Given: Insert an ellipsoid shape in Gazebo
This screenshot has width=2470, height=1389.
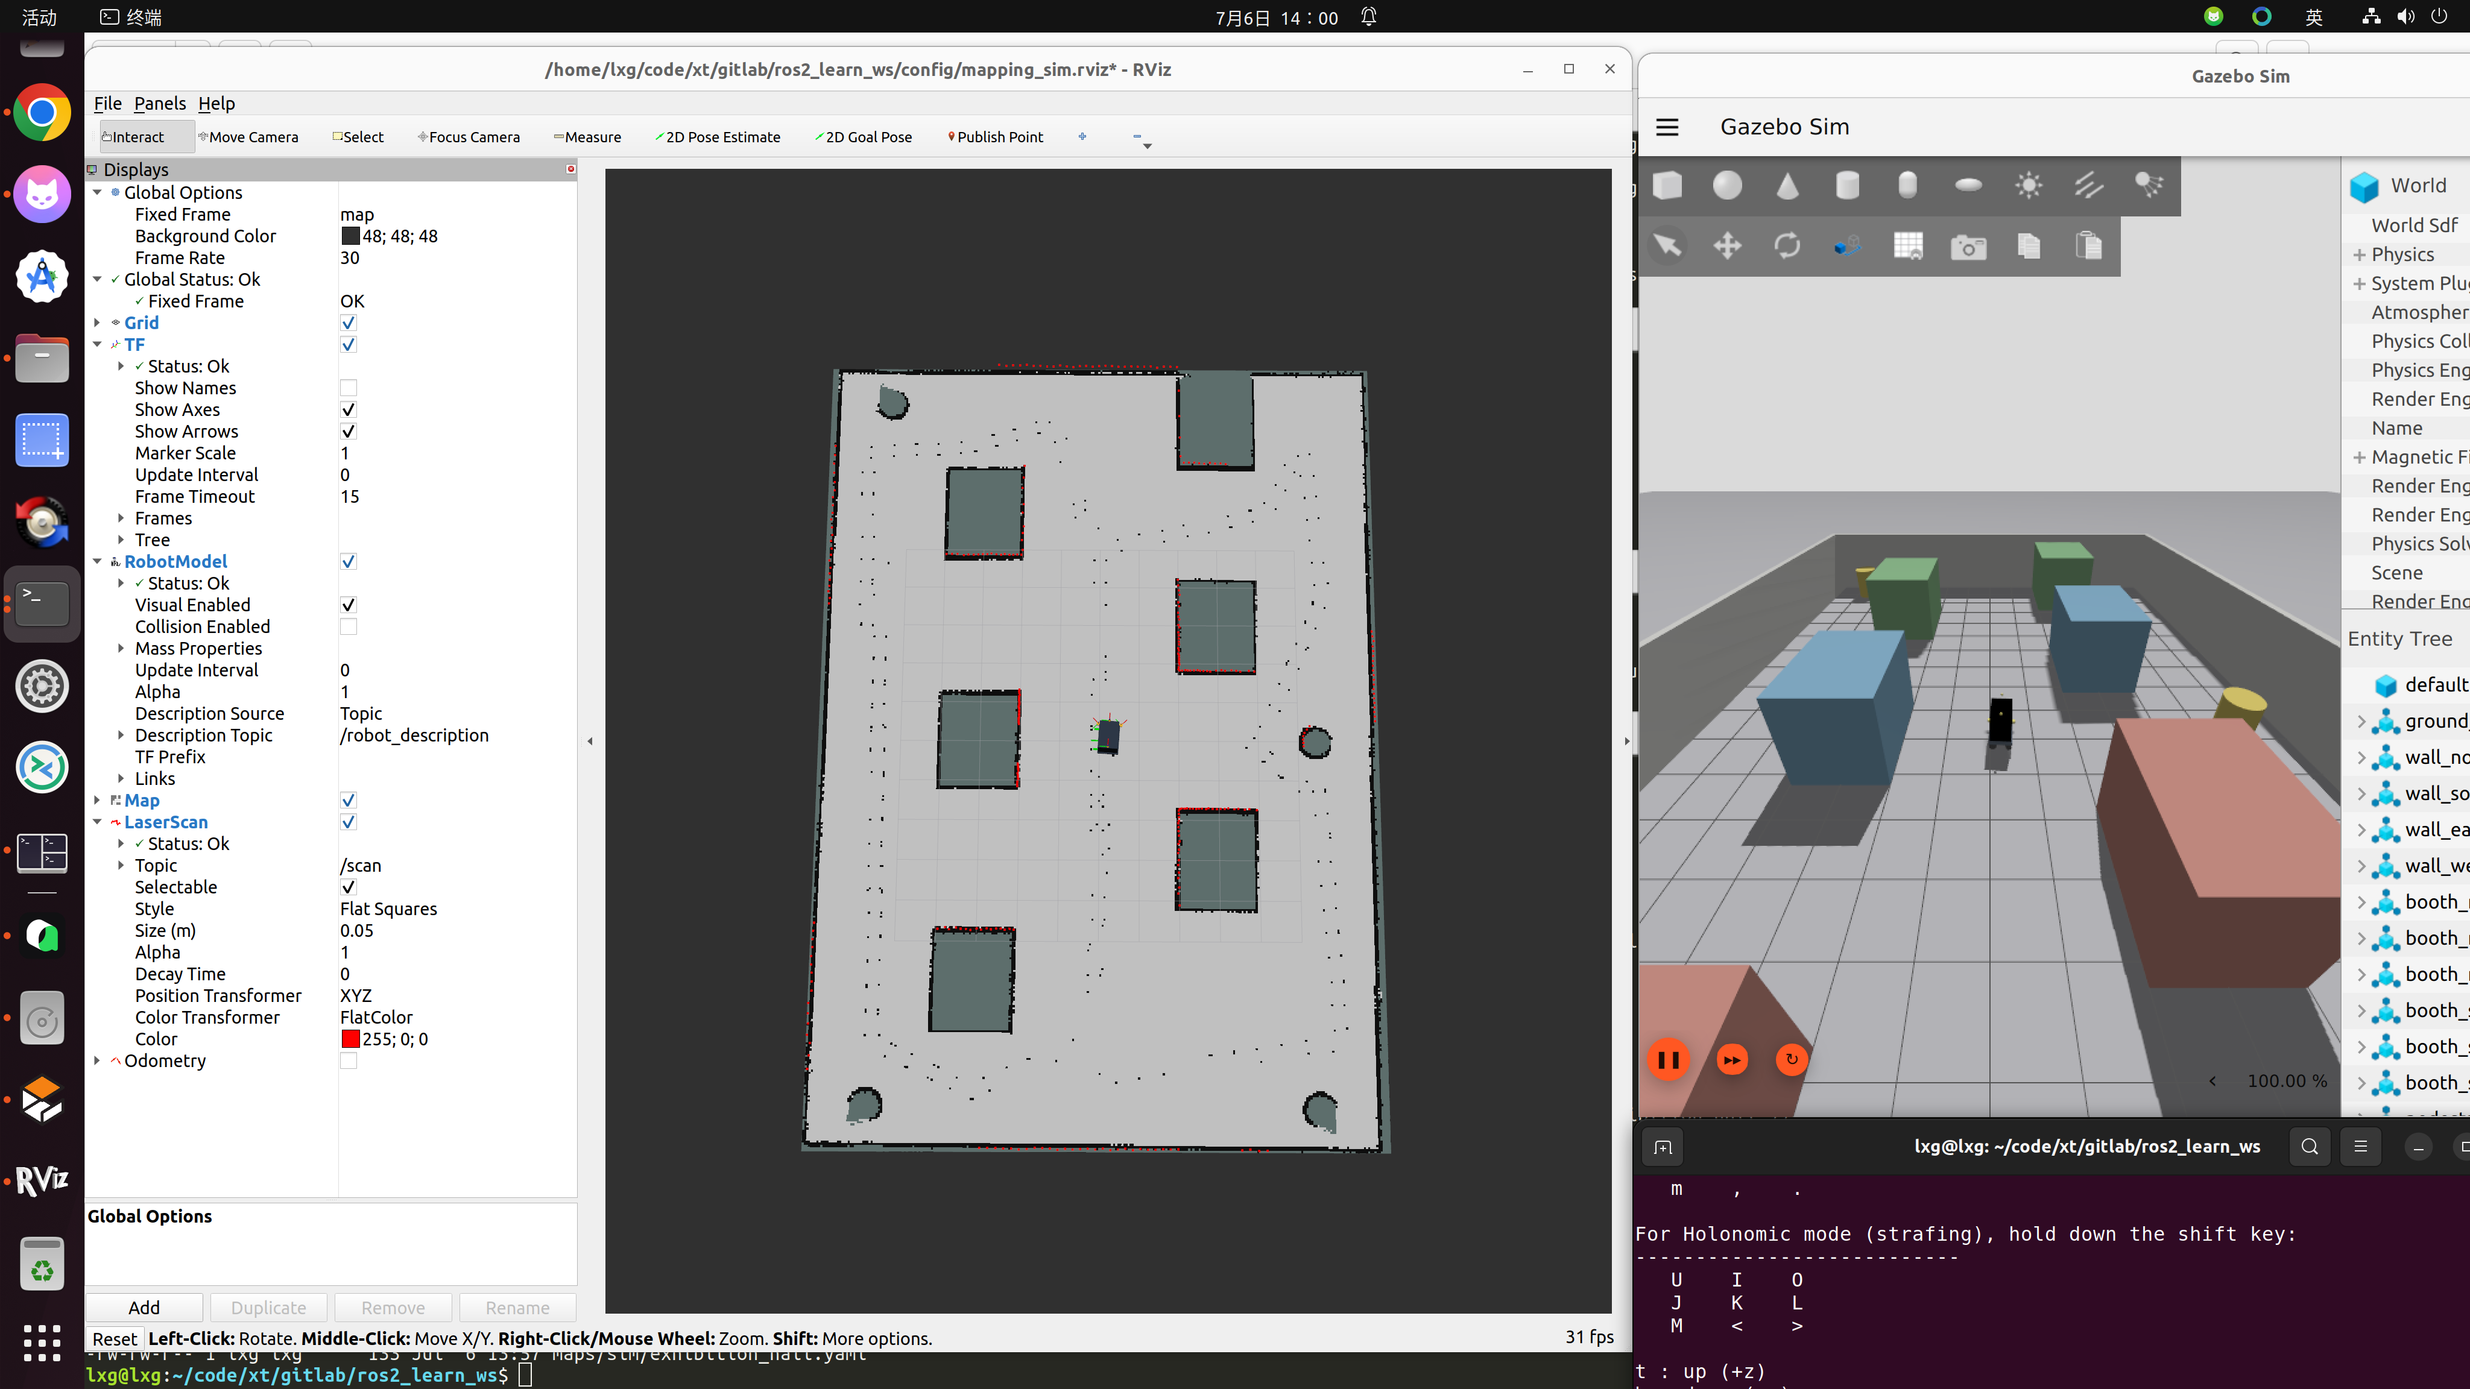Looking at the screenshot, I should (x=1968, y=185).
